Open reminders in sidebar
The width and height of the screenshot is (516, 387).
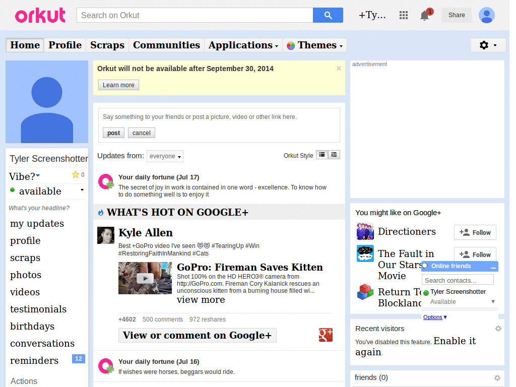click(x=34, y=360)
